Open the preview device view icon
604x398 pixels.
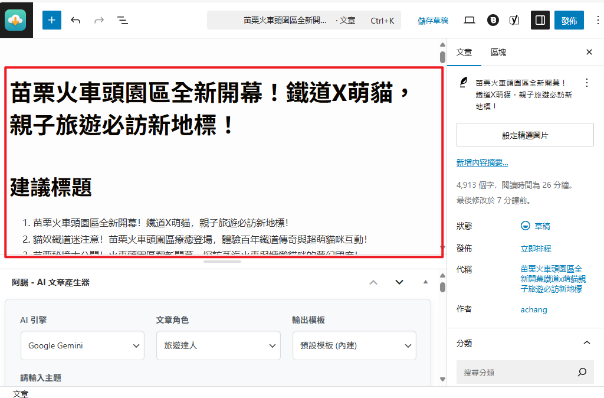click(470, 20)
